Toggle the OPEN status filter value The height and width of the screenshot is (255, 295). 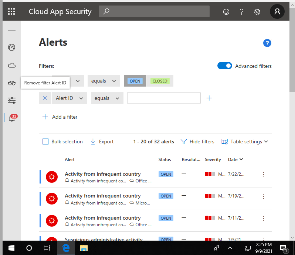tap(135, 81)
